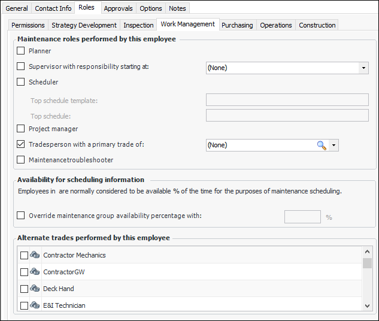
Task: Open the Contact Info tab
Action: pos(53,8)
